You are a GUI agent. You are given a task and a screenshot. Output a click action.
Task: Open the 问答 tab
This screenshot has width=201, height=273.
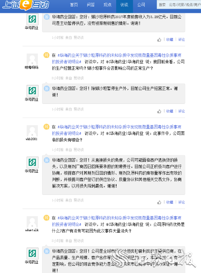90,5
